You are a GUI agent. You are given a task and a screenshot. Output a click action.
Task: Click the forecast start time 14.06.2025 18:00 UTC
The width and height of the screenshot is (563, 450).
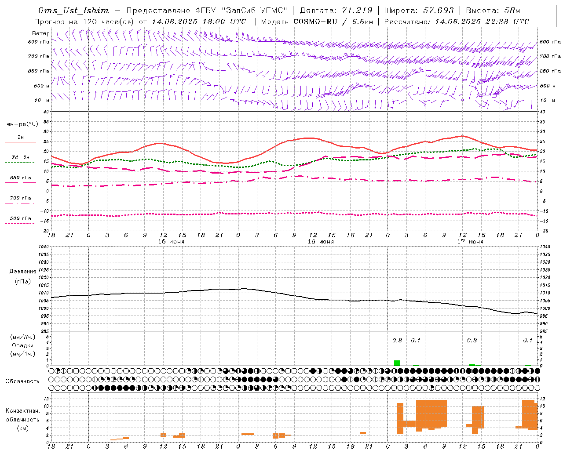[x=199, y=22]
